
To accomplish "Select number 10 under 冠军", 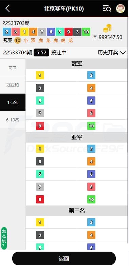I will (91, 126).
